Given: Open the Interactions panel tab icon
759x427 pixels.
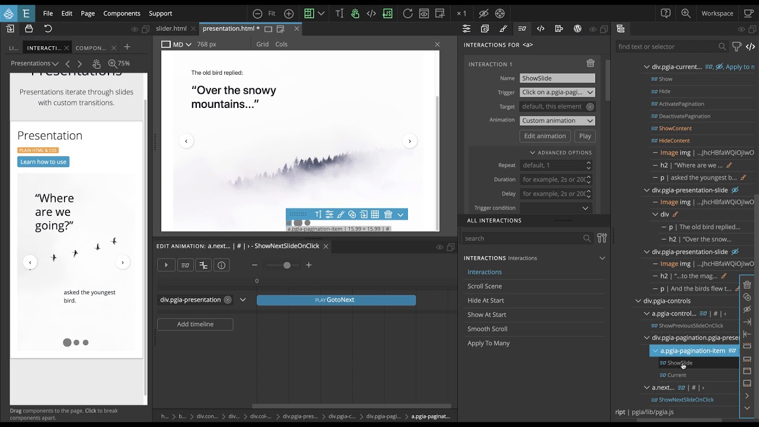Looking at the screenshot, I should tap(522, 28).
